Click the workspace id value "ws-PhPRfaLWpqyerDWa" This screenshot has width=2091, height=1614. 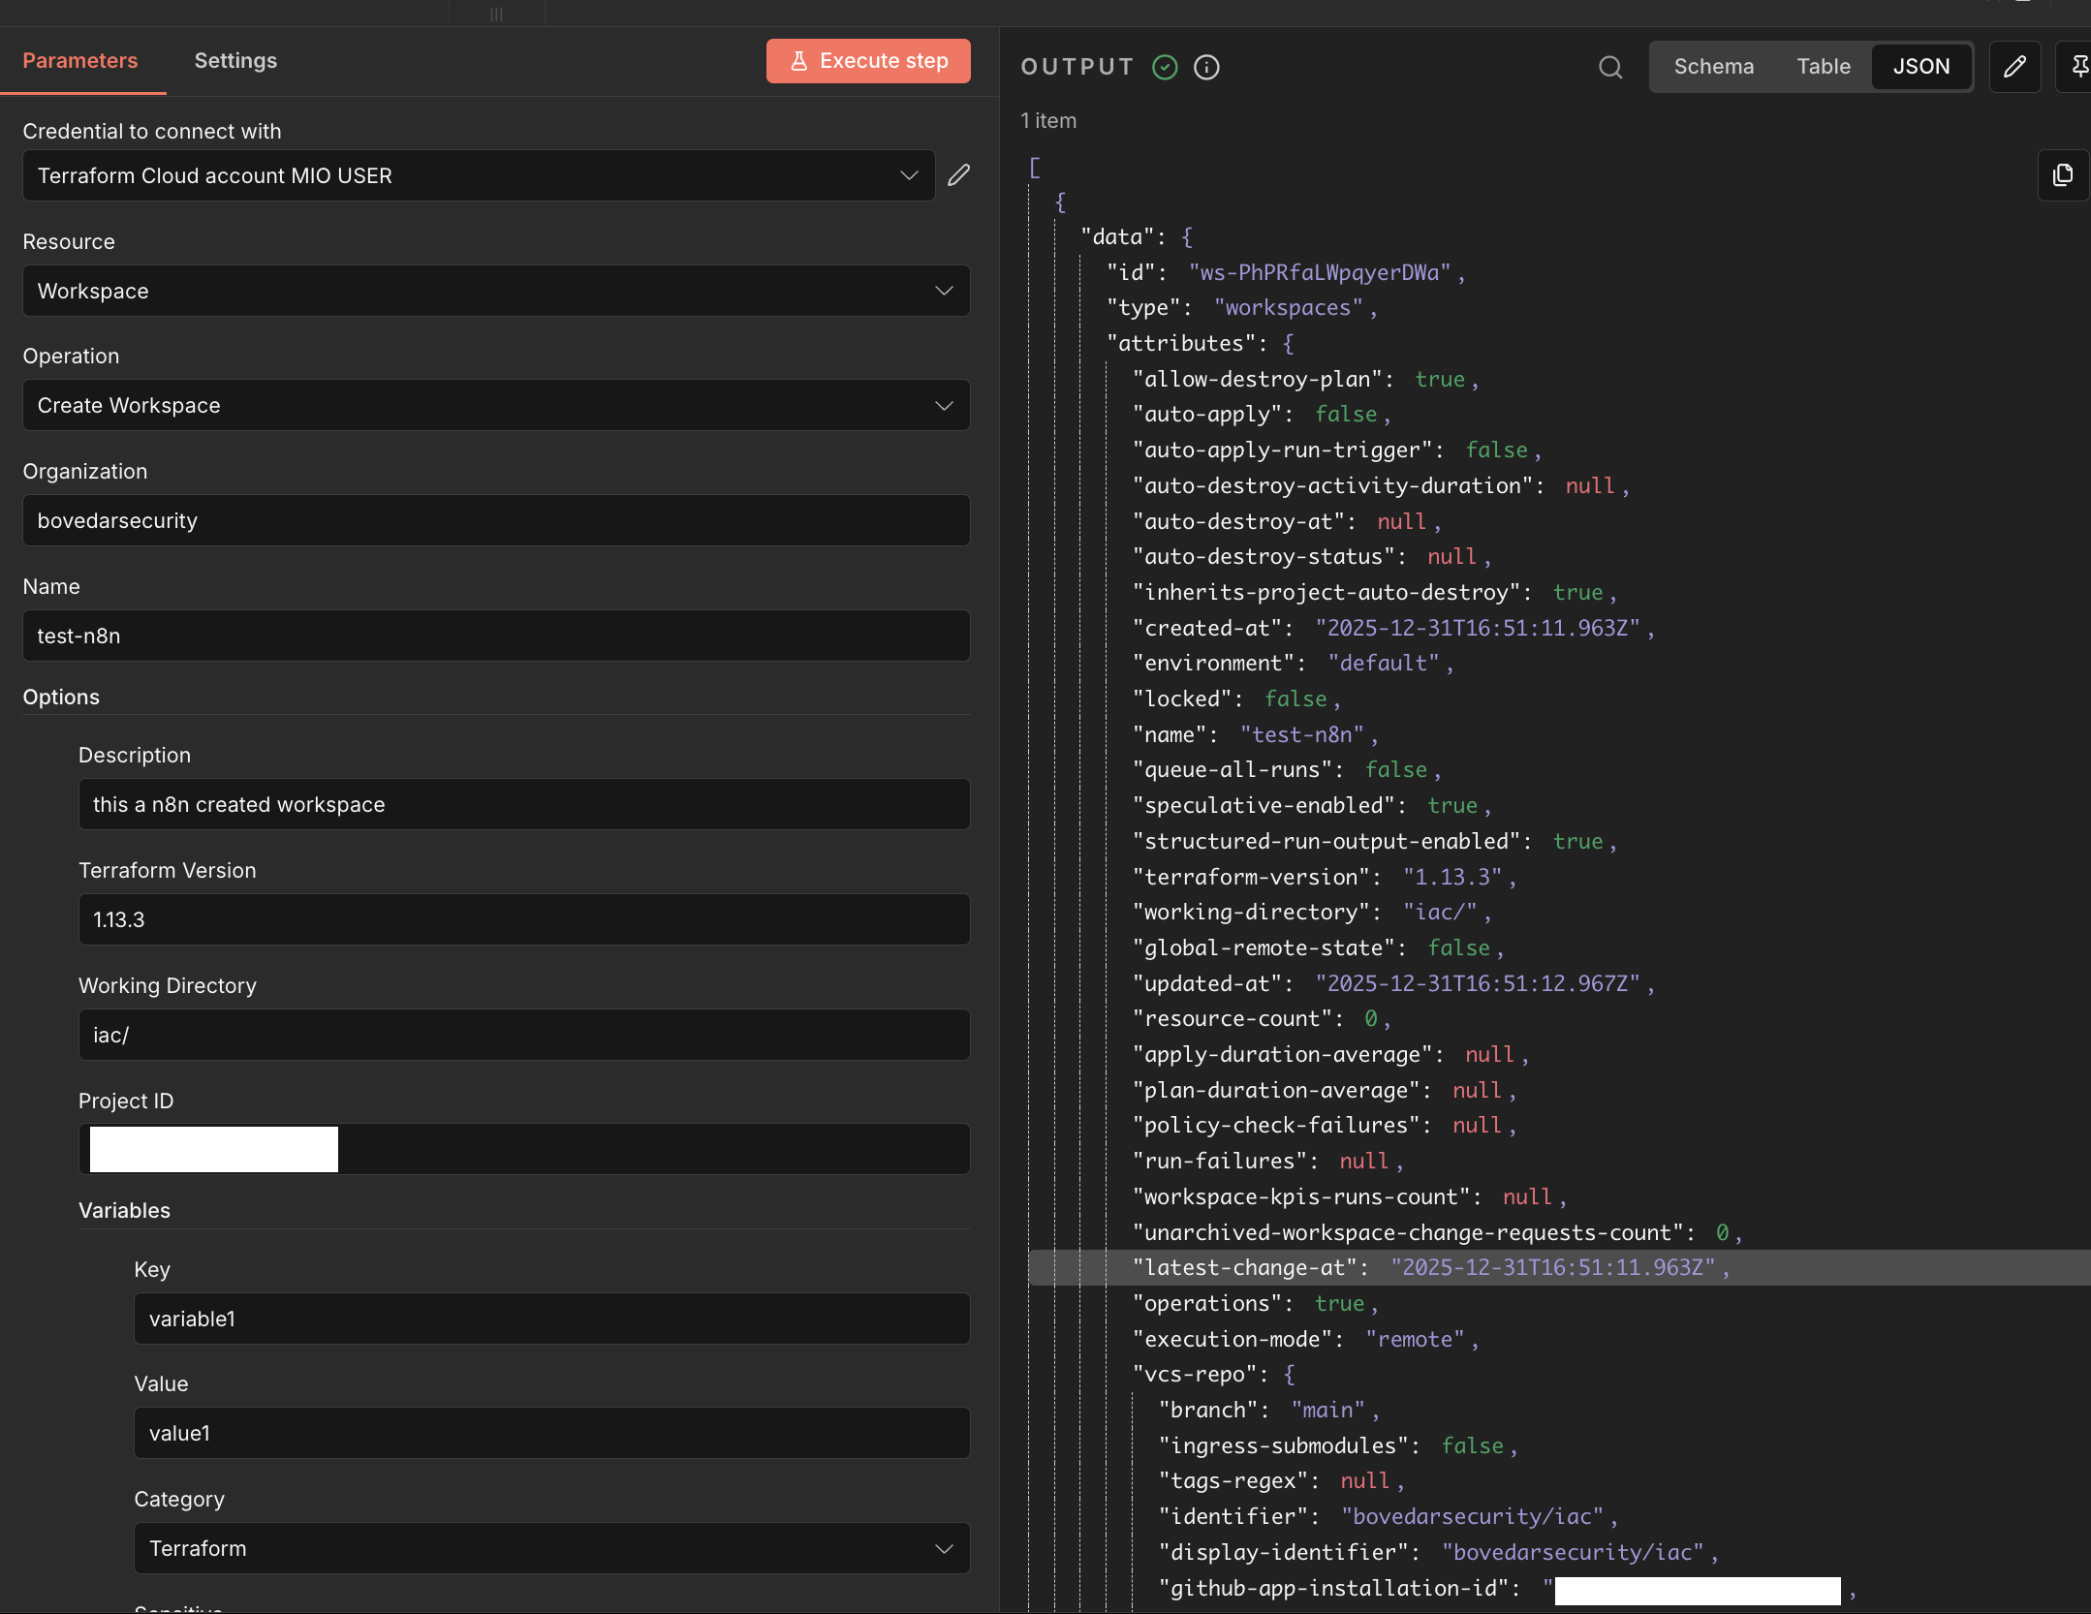coord(1320,272)
